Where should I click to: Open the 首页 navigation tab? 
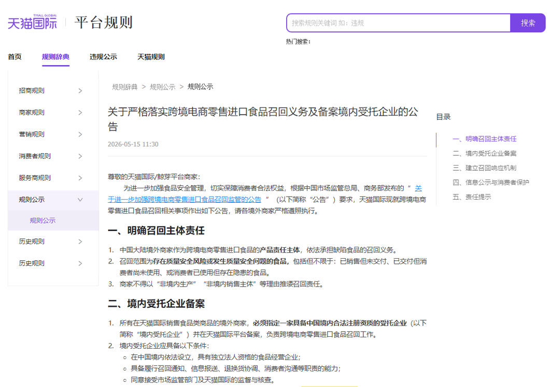coord(15,57)
